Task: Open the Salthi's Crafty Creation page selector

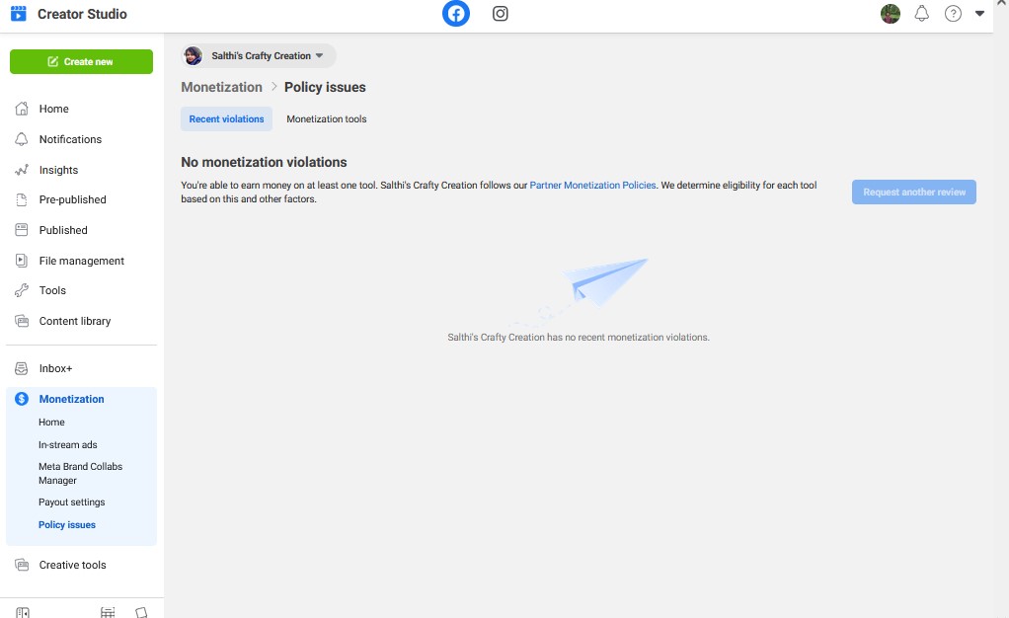Action: [x=258, y=56]
